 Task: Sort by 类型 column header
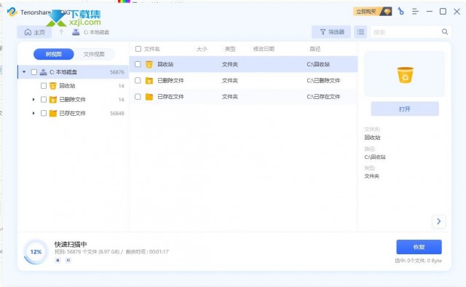point(230,49)
